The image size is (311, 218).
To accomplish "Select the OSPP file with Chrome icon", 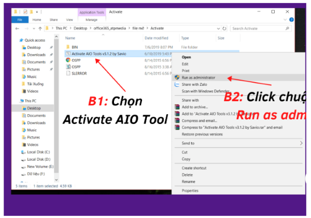I will pyautogui.click(x=68, y=60).
